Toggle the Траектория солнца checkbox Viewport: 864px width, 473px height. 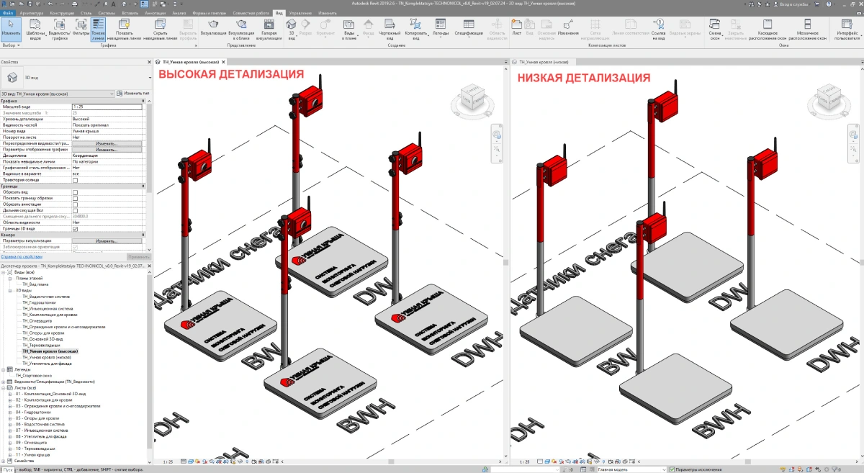[x=76, y=180]
